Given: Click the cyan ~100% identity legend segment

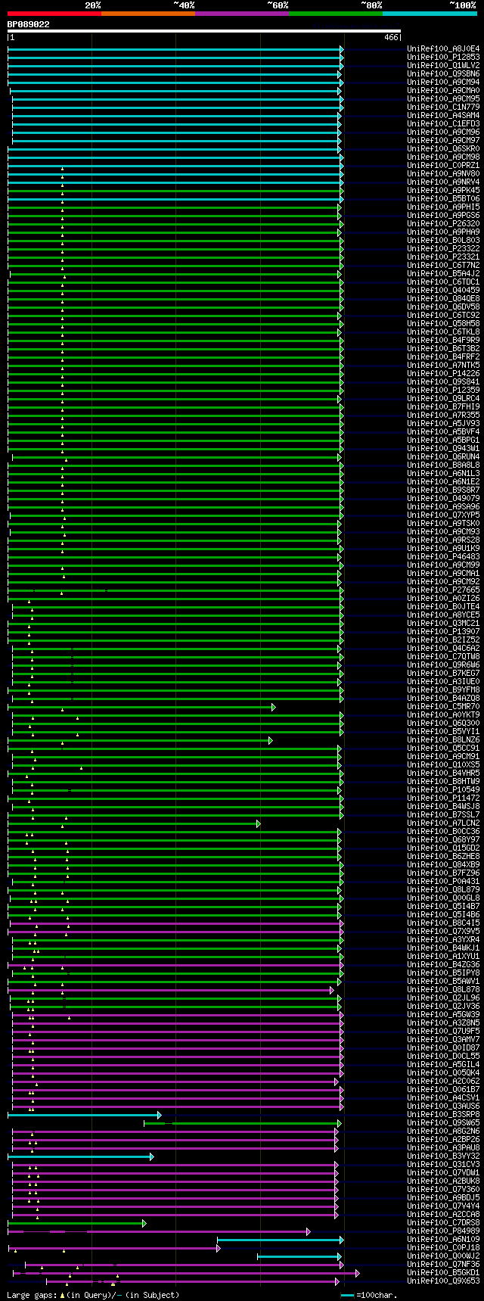Looking at the screenshot, I should point(430,13).
